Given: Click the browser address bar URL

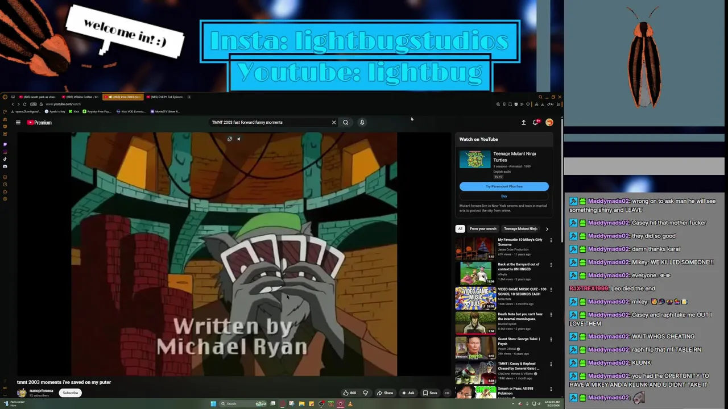Looking at the screenshot, I should click(x=63, y=104).
